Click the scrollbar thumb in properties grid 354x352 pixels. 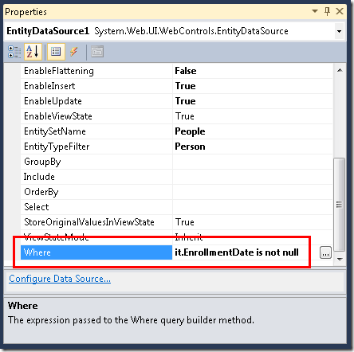(x=339, y=205)
